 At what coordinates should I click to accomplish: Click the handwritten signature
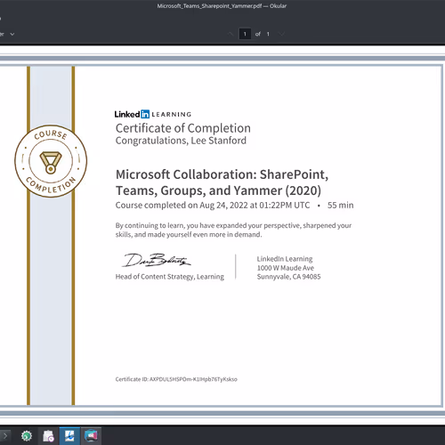tap(156, 260)
